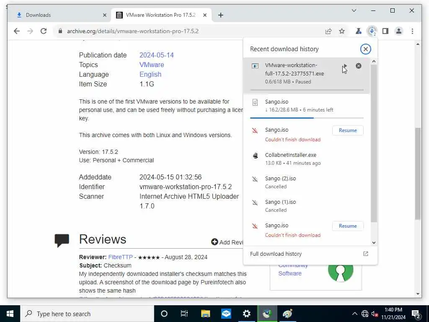
Task: Click the muted volume tray icon
Action: tap(375, 314)
